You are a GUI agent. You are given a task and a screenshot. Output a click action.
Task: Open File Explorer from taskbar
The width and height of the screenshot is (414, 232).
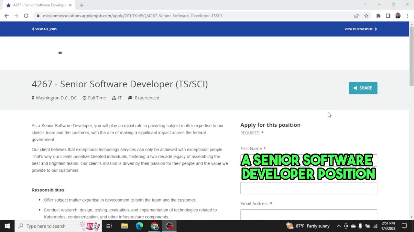click(125, 226)
